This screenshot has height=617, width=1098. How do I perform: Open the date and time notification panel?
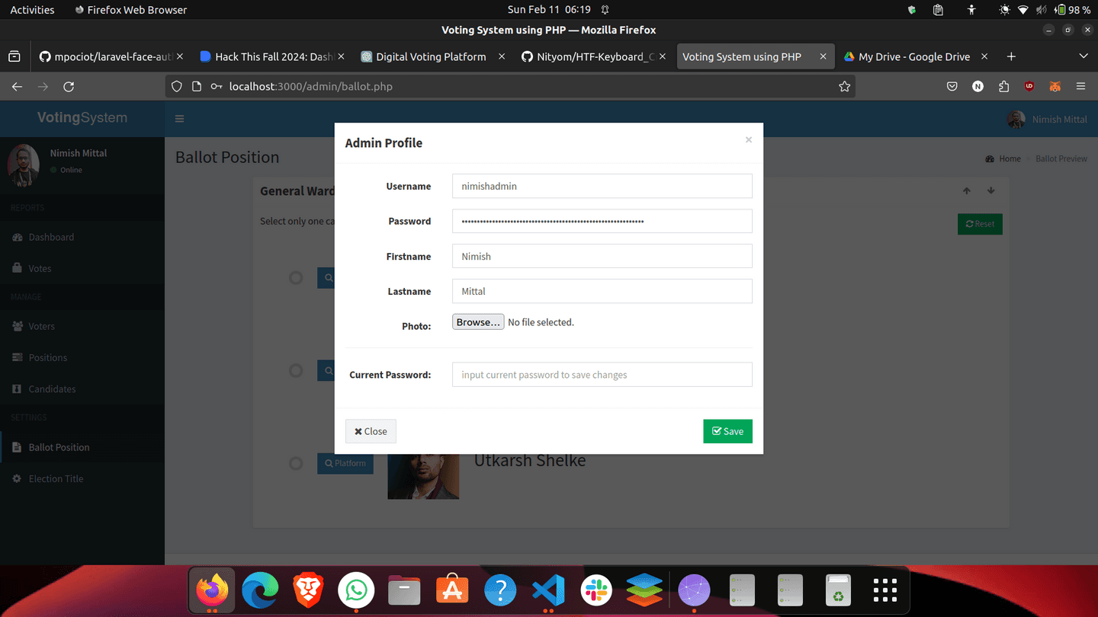[549, 10]
